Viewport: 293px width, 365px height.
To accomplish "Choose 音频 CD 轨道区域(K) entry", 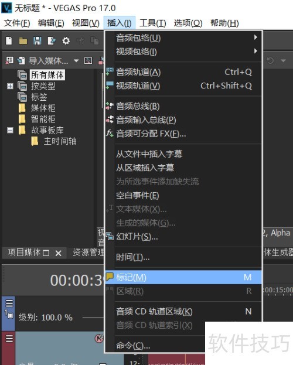I will click(x=183, y=311).
